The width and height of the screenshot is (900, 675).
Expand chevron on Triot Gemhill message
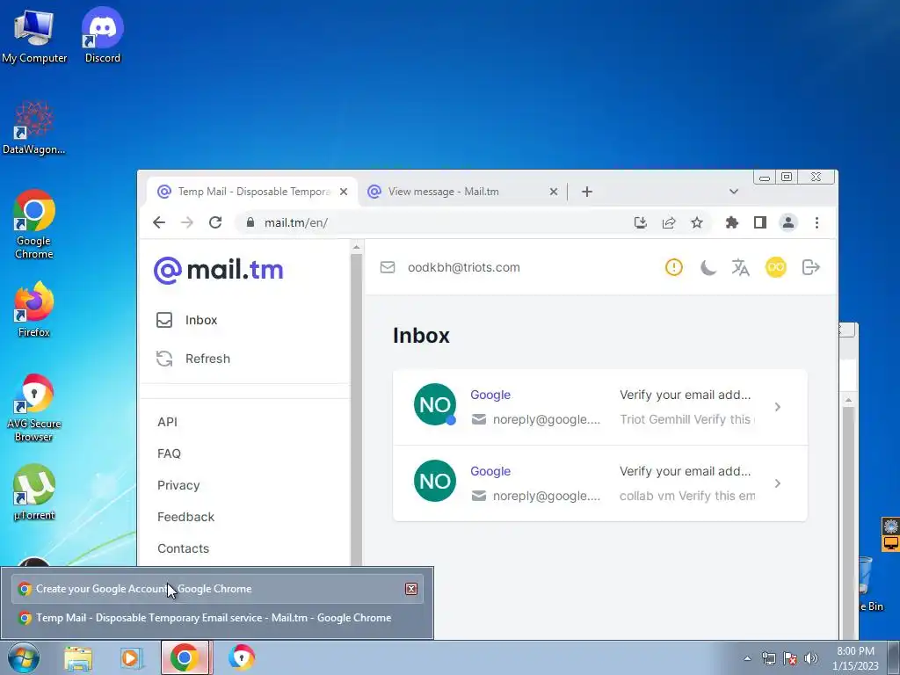[x=778, y=407]
